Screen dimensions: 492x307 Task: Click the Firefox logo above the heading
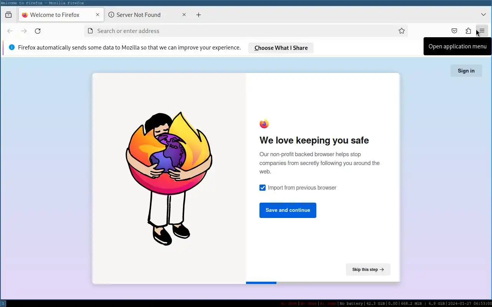[x=264, y=124]
